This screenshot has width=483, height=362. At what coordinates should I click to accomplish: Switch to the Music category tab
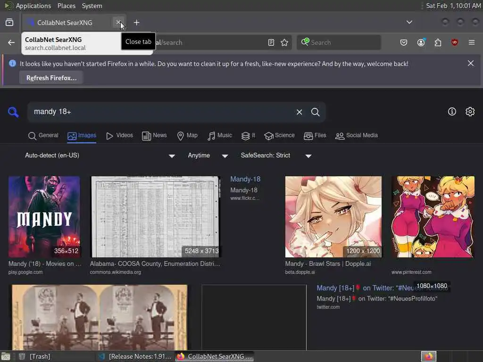point(220,135)
